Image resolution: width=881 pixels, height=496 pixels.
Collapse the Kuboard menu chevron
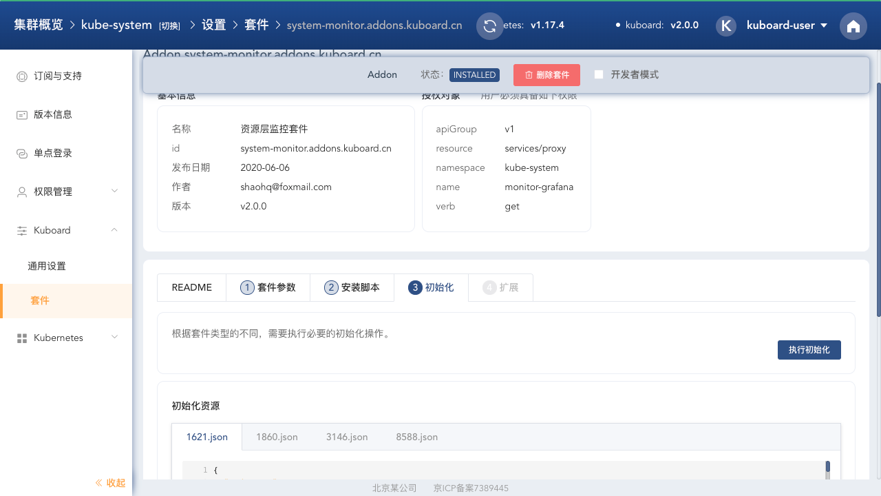pos(114,229)
